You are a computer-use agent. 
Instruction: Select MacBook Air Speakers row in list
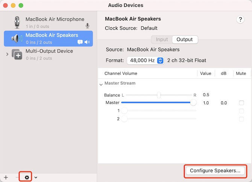[x=49, y=38]
